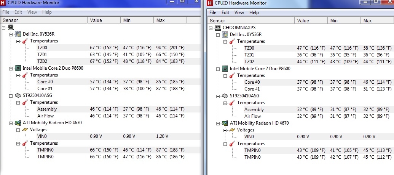Collapse ST9250410ASG node in right window
Screen dimensions: 394x175
pyautogui.click(x=218, y=96)
